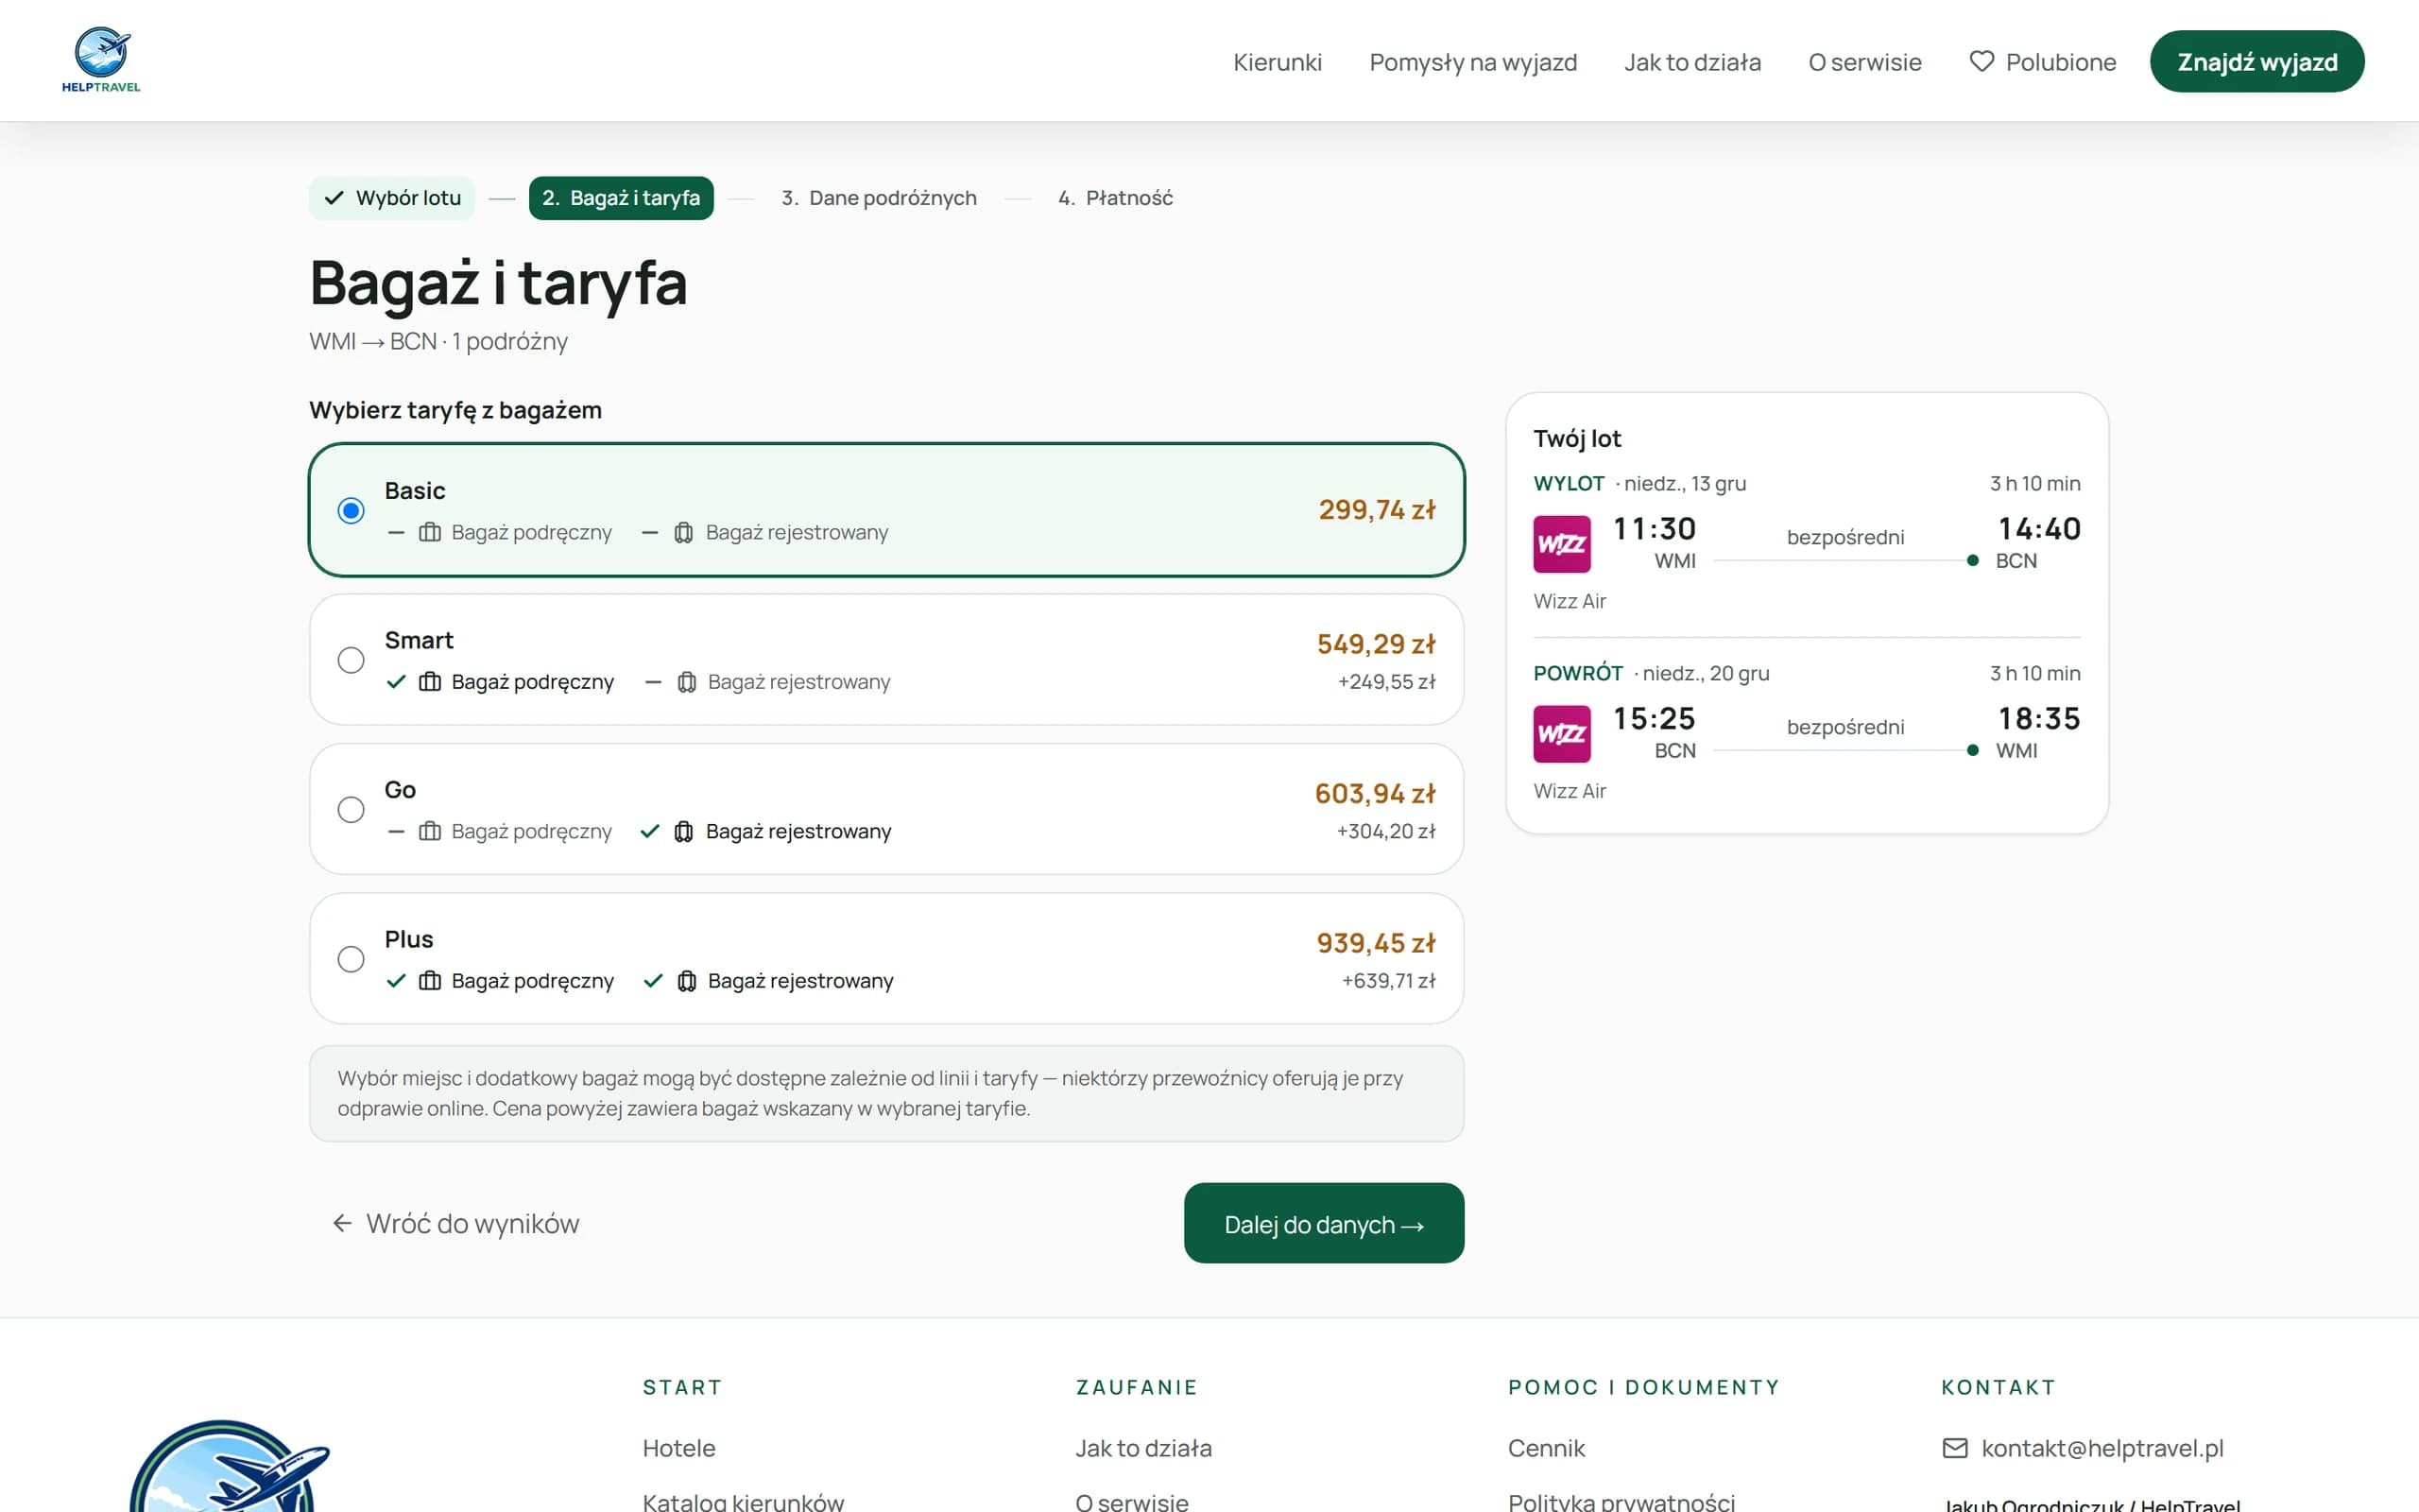Image resolution: width=2419 pixels, height=1512 pixels.
Task: Select the Smart fare radio button
Action: pyautogui.click(x=351, y=660)
